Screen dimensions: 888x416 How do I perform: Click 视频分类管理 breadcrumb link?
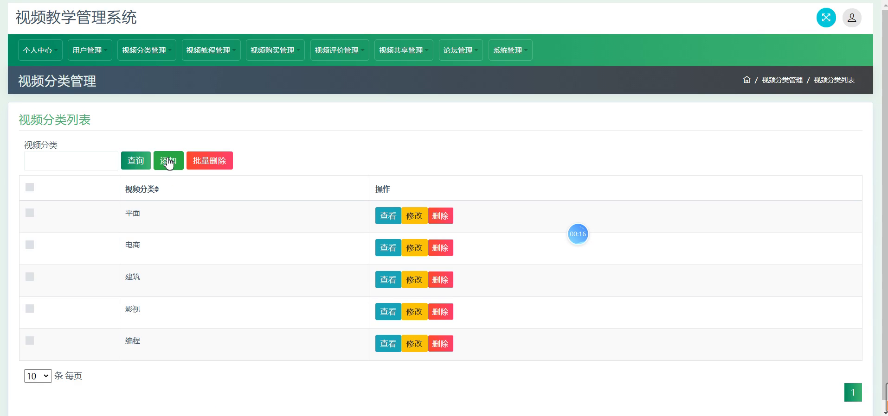point(782,80)
